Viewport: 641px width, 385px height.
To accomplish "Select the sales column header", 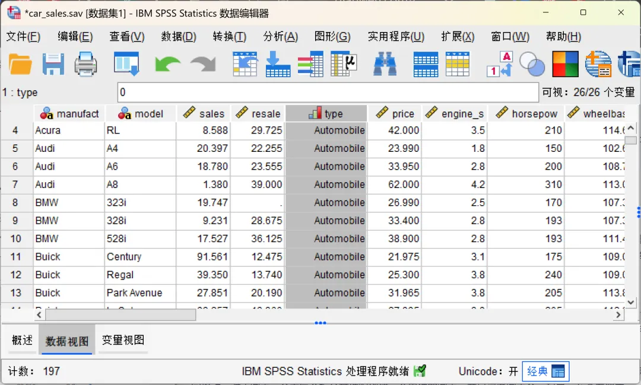I will tap(204, 114).
